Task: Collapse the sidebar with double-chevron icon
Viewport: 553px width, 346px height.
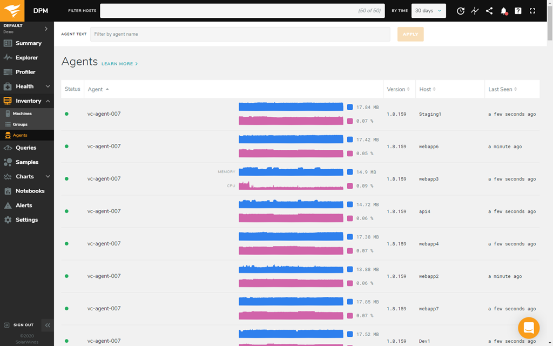Action: (48, 325)
